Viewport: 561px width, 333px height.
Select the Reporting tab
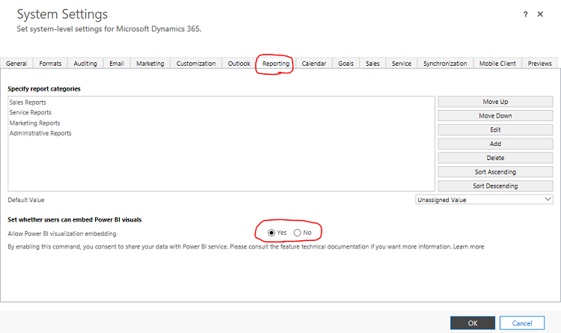coord(276,64)
